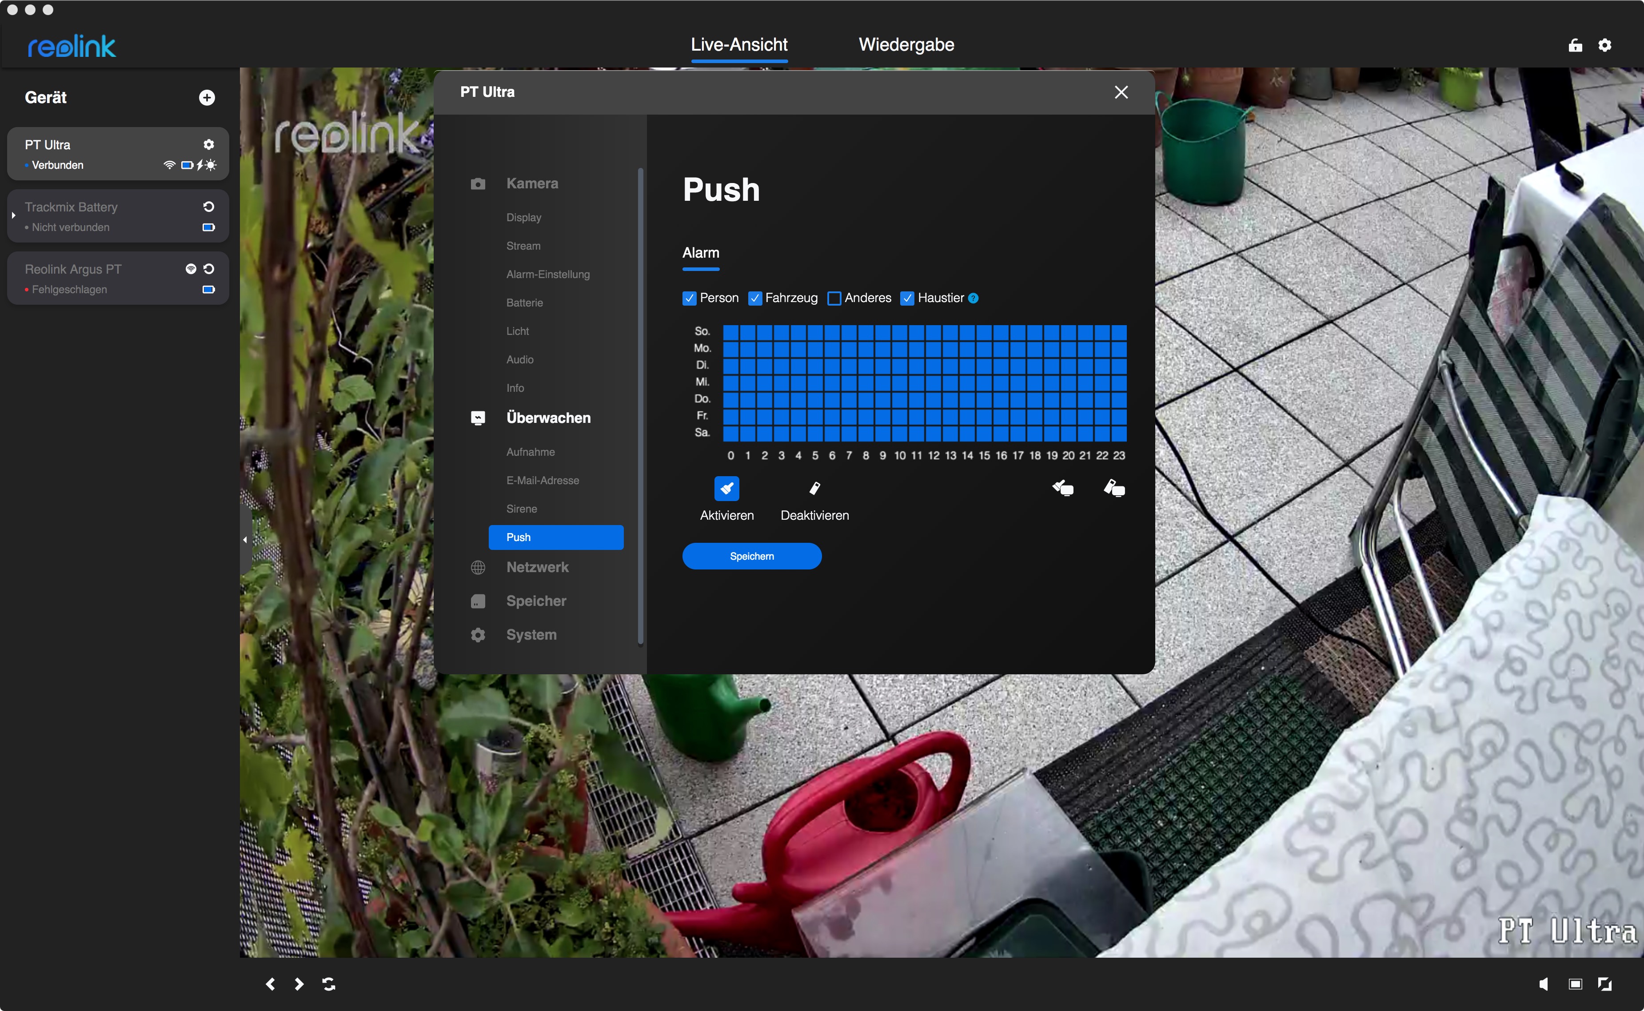Click the Speichern button
The height and width of the screenshot is (1011, 1644).
pos(751,556)
